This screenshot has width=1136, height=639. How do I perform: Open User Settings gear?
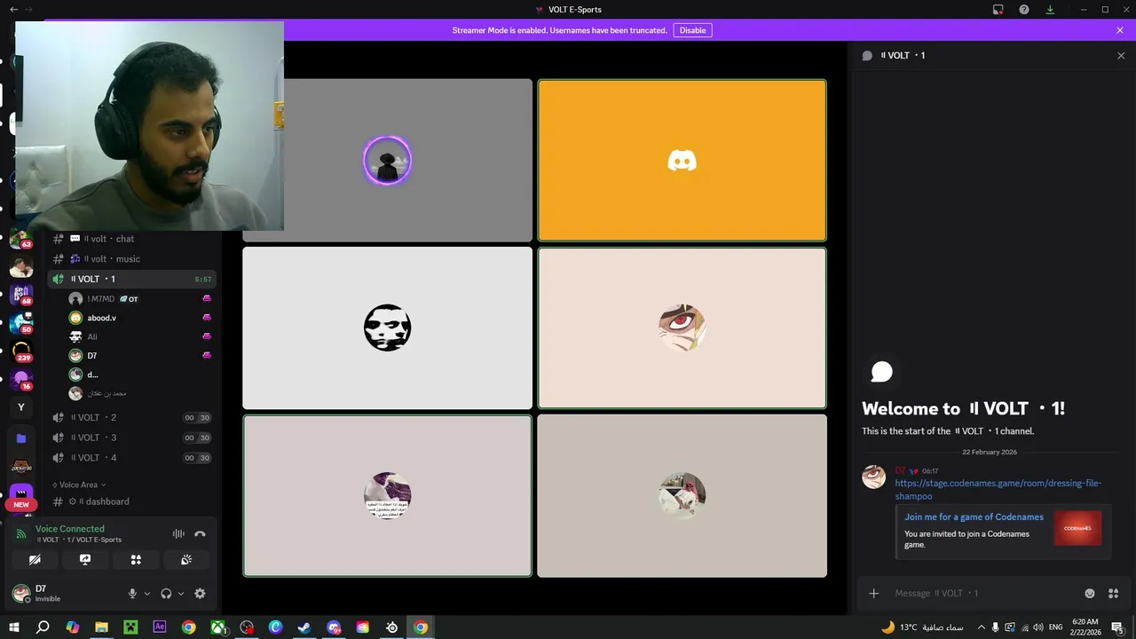point(200,594)
